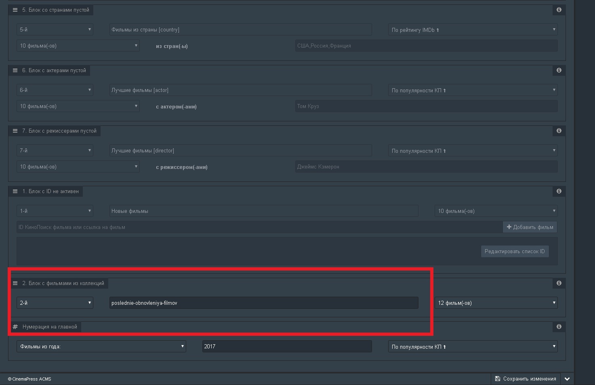Viewport: 595px width, 385px height.
Task: Click drag handle icon of block 5 countries
Action: pos(15,10)
